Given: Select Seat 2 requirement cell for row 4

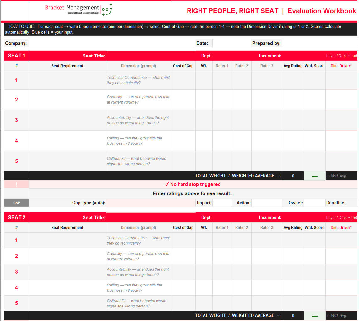Looking at the screenshot, I should coord(67,288).
